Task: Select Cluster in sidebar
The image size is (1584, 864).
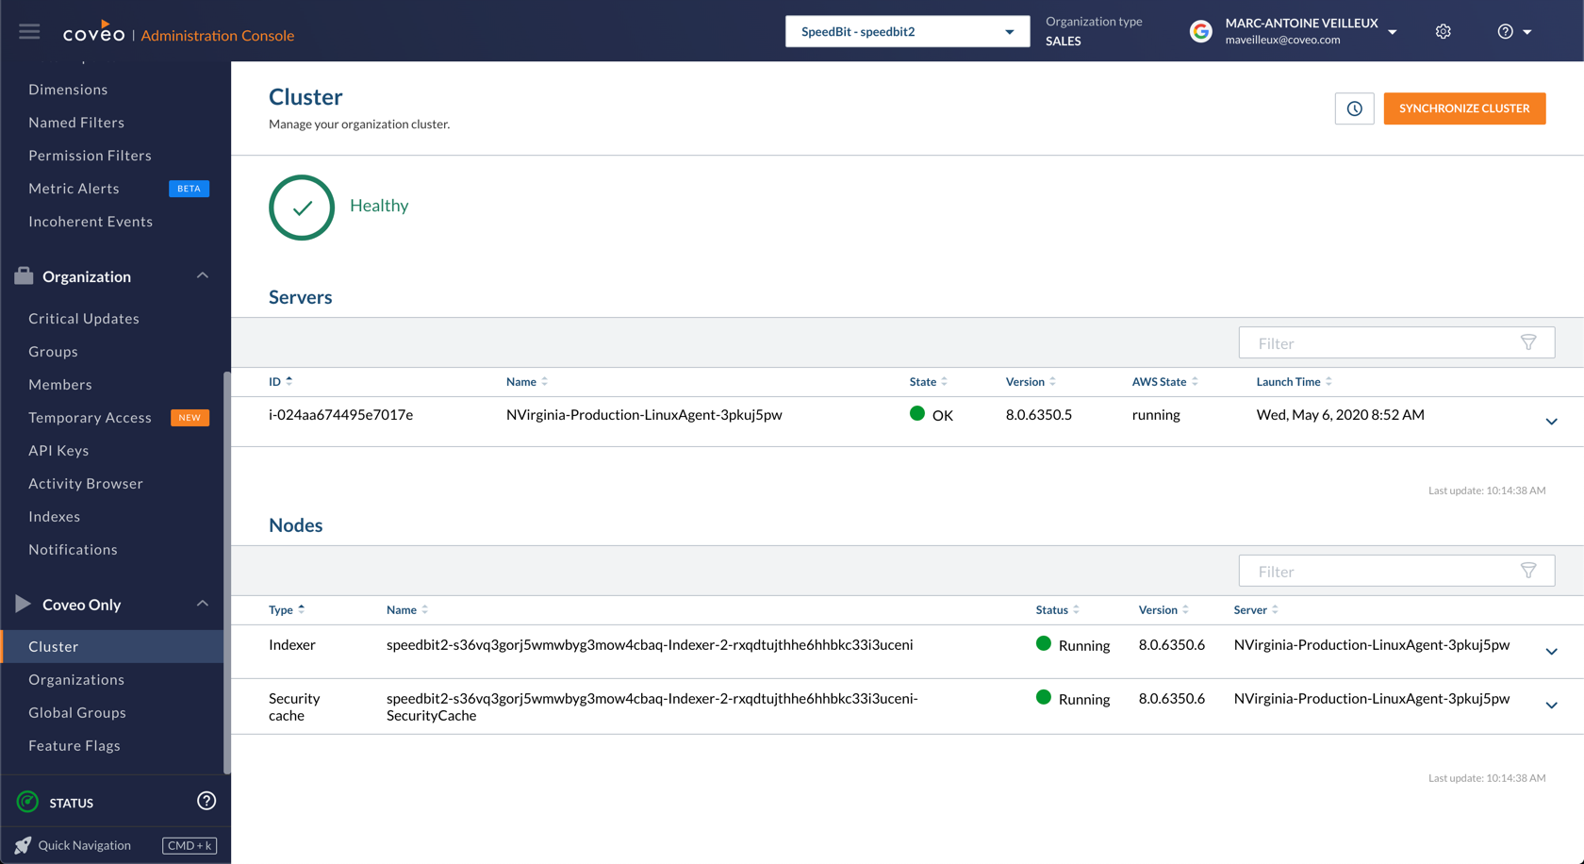Action: 113,646
